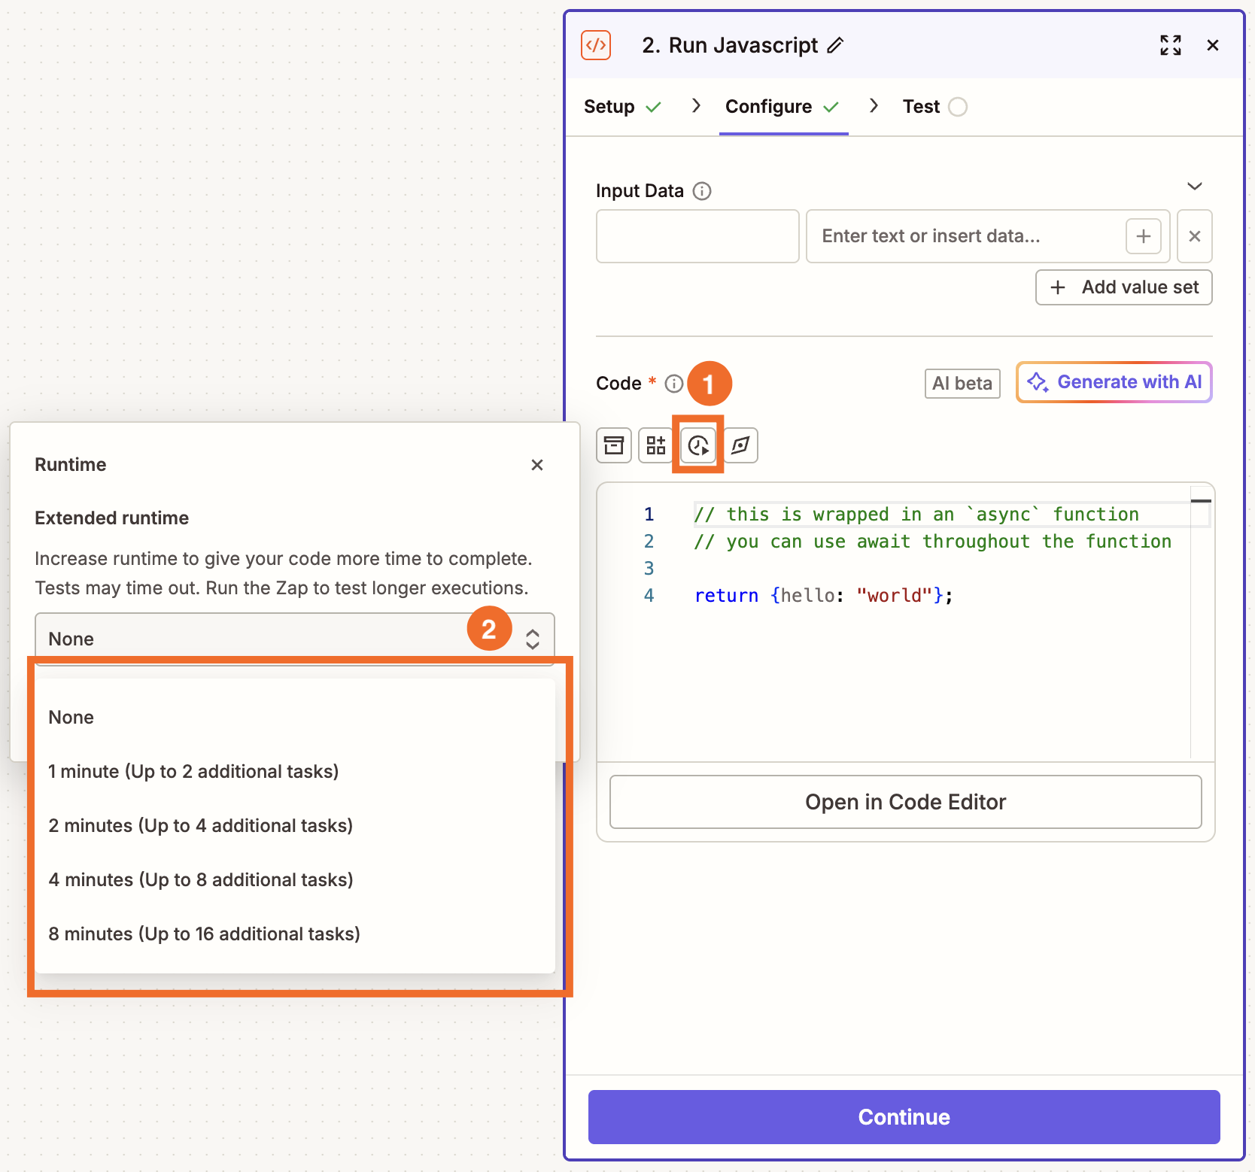
Task: Click the 'Enter text or insert data' field
Action: tap(965, 236)
